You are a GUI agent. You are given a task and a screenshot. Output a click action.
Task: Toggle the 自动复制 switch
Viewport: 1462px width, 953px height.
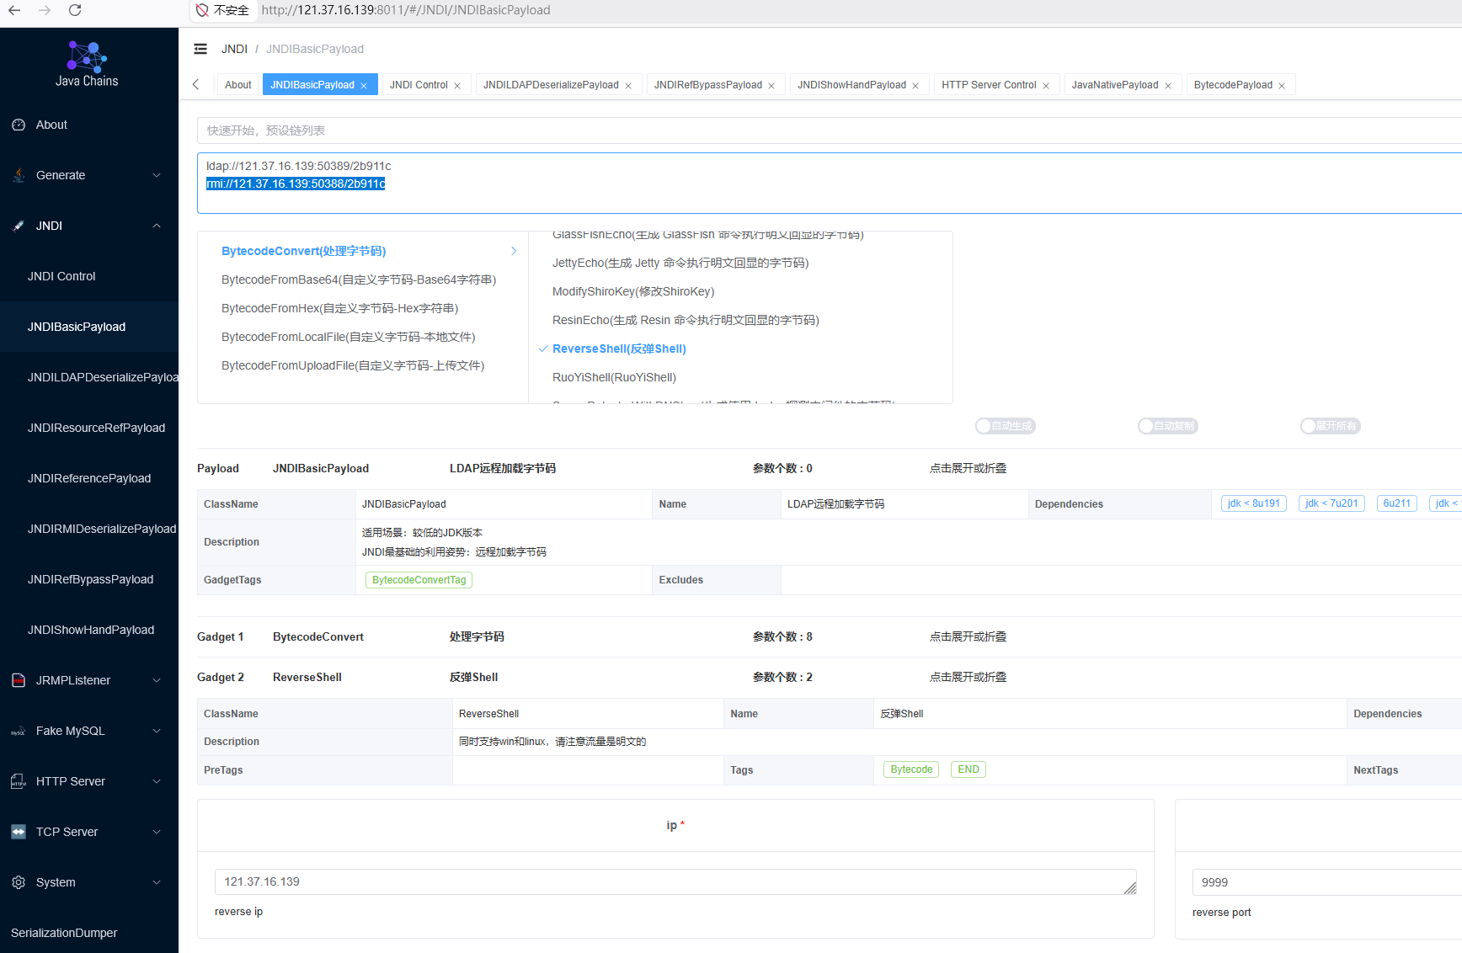pos(1167,426)
